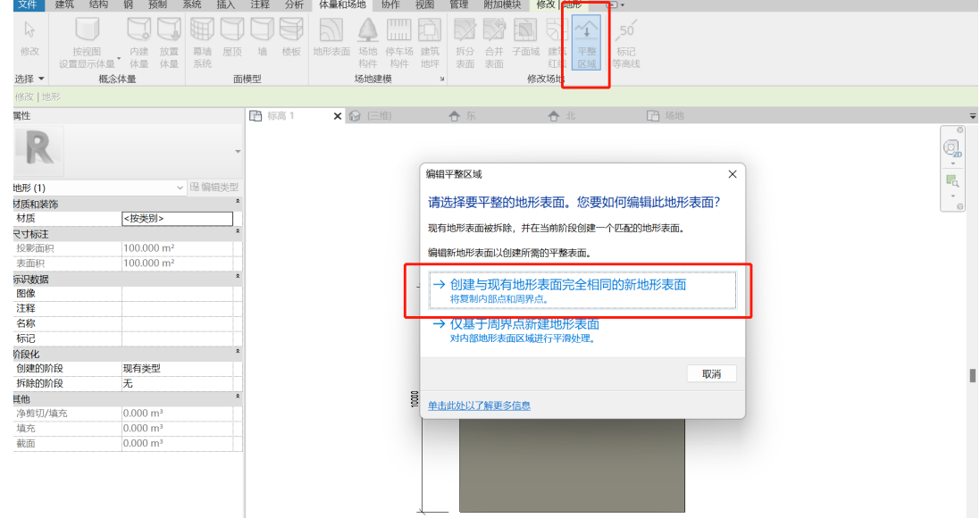980x518 pixels.
Task: Switch to the 注释 ribbon tab
Action: (260, 5)
